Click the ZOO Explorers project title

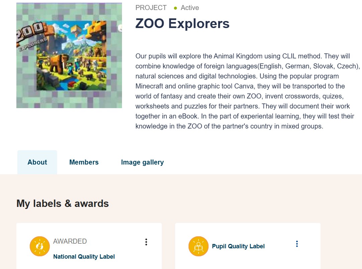(x=183, y=23)
